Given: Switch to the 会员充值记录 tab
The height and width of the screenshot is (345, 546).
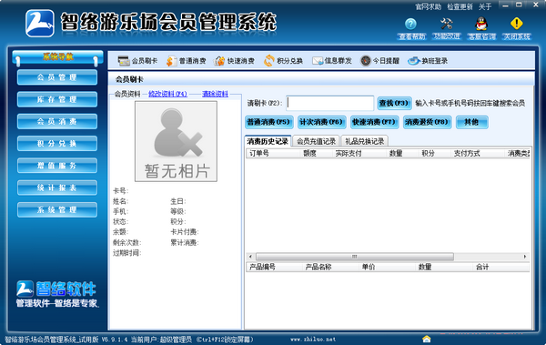Looking at the screenshot, I should tap(316, 141).
